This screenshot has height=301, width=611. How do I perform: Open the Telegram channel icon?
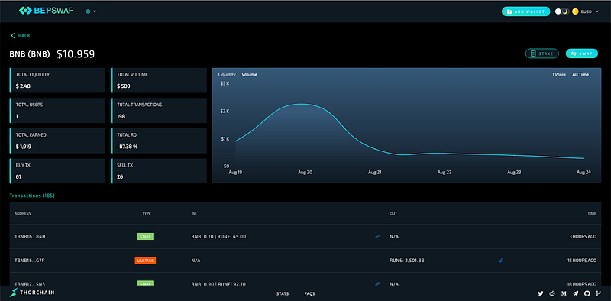coord(576,293)
